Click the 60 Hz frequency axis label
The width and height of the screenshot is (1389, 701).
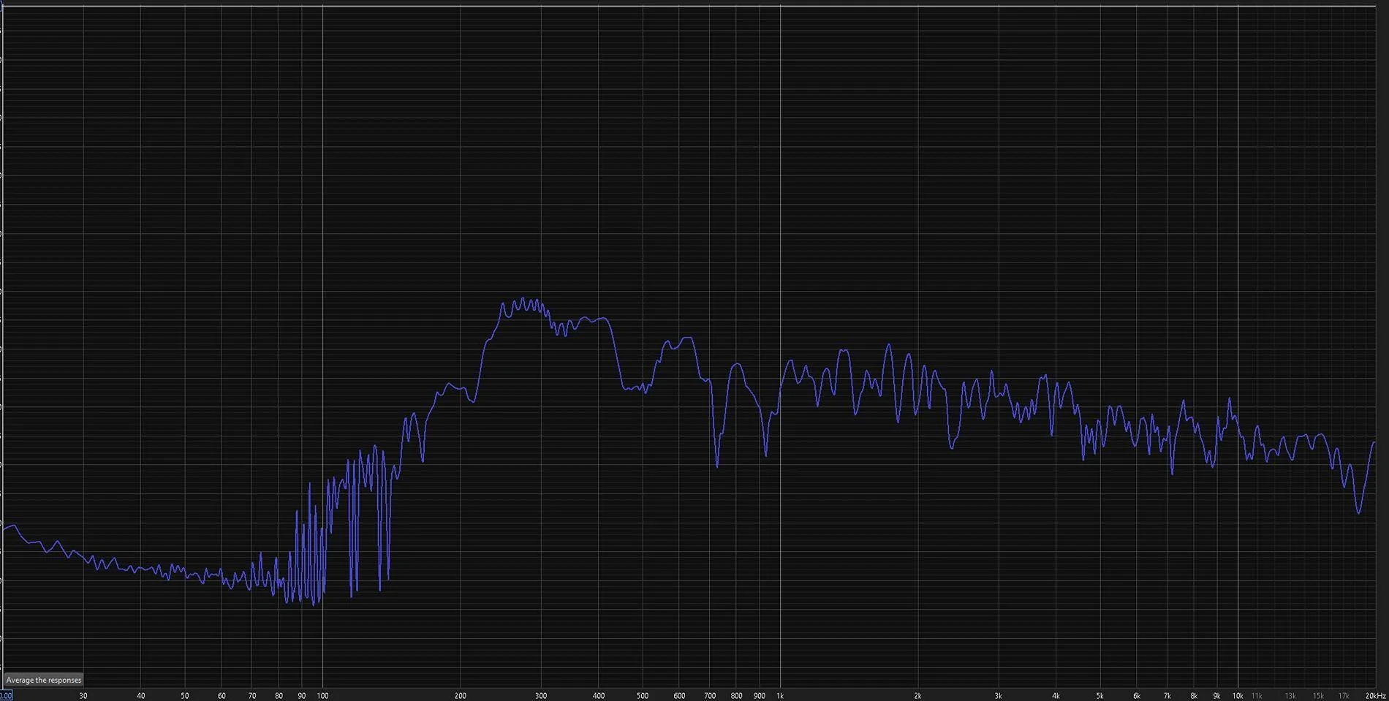tap(222, 696)
